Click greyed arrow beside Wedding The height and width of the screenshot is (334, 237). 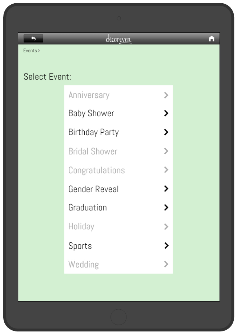tap(166, 264)
